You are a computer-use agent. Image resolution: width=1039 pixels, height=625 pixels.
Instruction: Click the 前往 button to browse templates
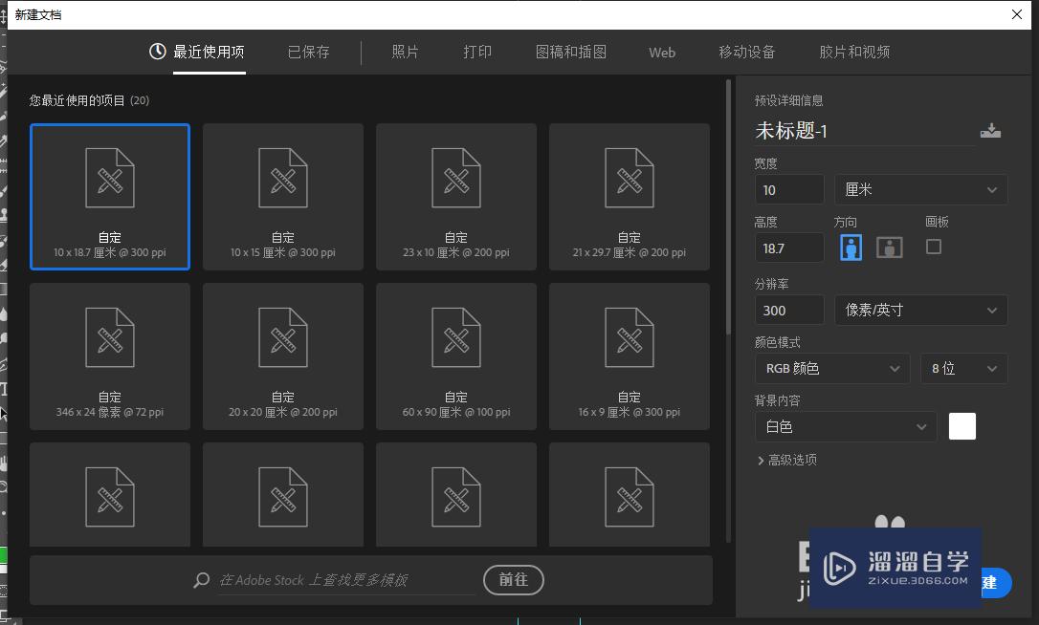[513, 580]
